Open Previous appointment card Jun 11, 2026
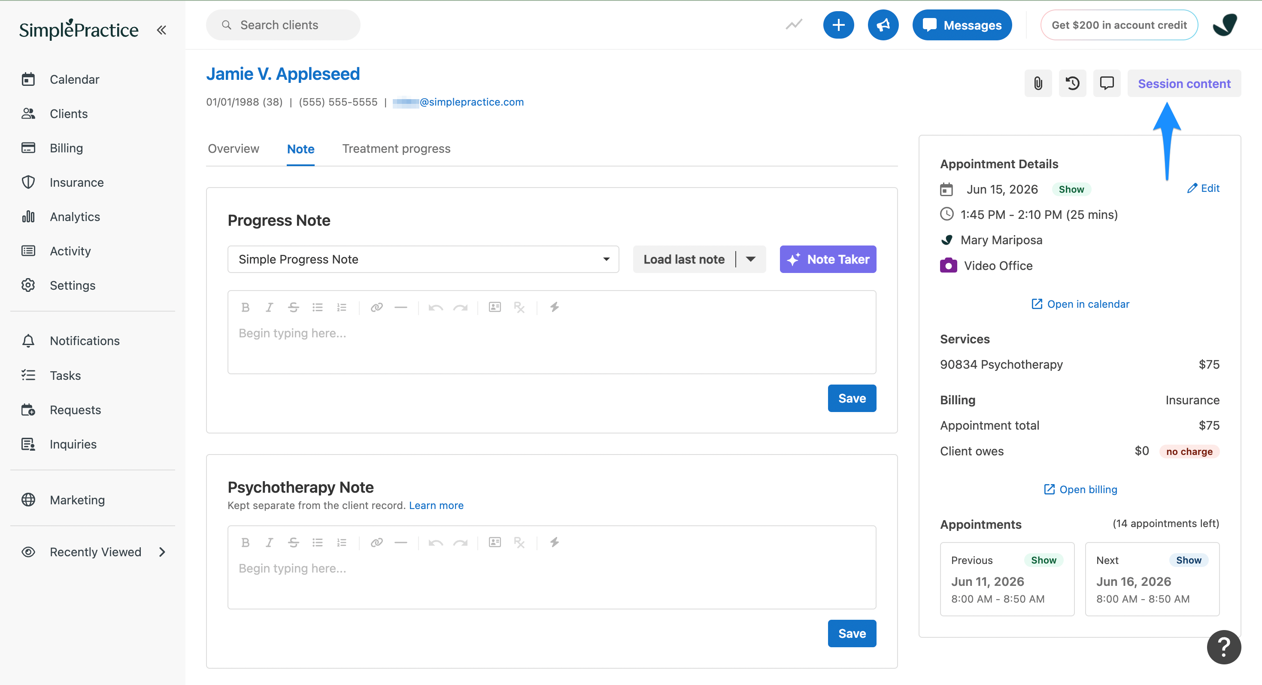1262x685 pixels. [x=1007, y=579]
